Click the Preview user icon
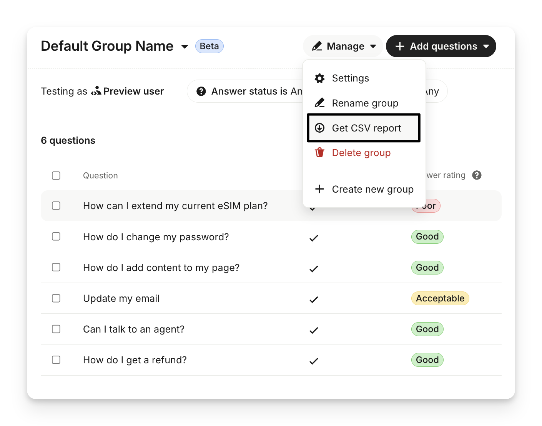Viewport: 542px width, 426px height. click(96, 91)
